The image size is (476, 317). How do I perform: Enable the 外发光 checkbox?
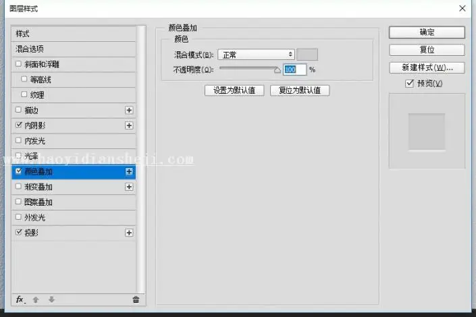coord(18,217)
